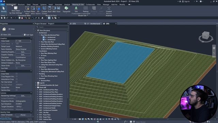Toggle Crop Region Visible checkbox

[x=17, y=77]
